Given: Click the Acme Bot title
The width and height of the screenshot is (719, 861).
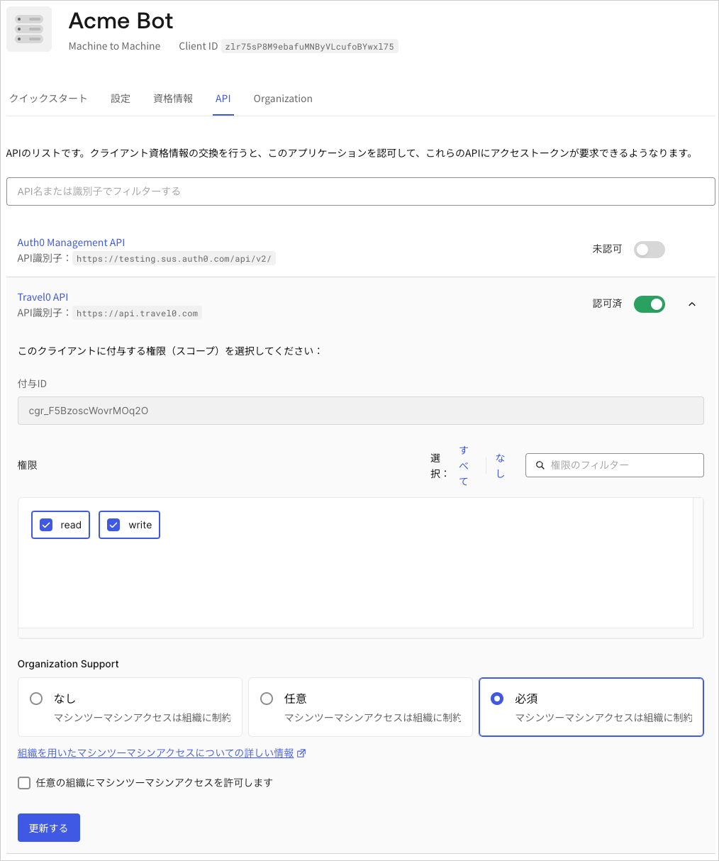Looking at the screenshot, I should tap(121, 21).
